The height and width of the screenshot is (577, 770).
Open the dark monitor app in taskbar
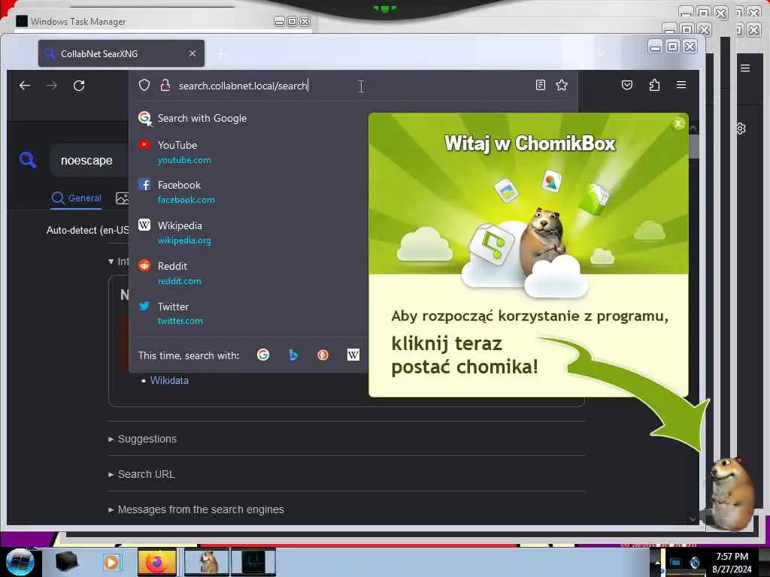253,562
